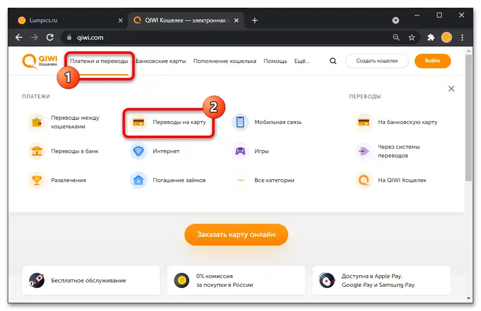The image size is (481, 311).
Task: Expand the Ещё... menu
Action: [x=302, y=61]
